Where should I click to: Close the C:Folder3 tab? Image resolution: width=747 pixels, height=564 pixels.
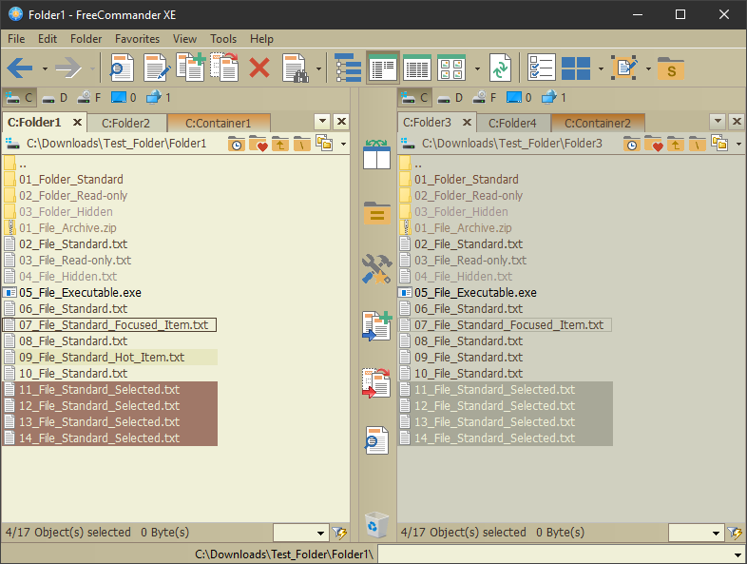click(468, 122)
